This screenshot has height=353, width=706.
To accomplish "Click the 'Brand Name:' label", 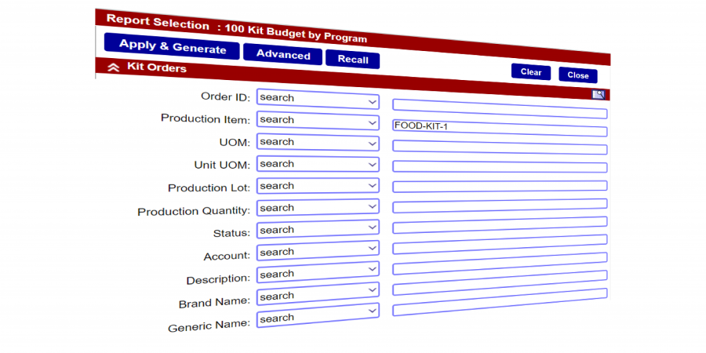I will click(x=214, y=303).
